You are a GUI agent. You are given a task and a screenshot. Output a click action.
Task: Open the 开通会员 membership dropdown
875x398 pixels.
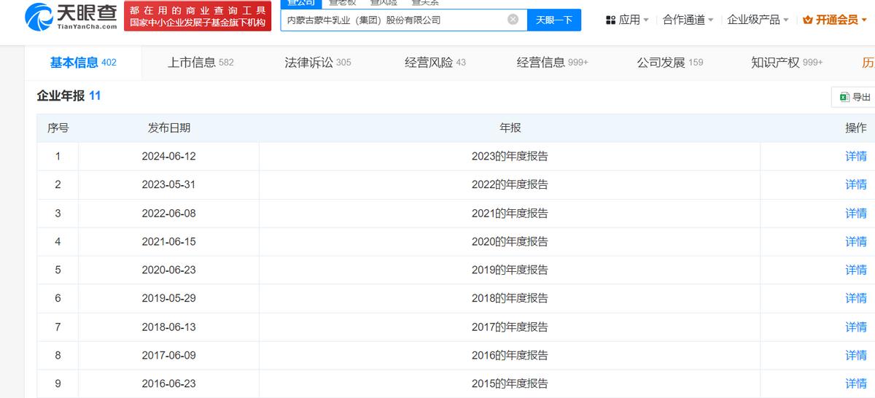tap(836, 20)
